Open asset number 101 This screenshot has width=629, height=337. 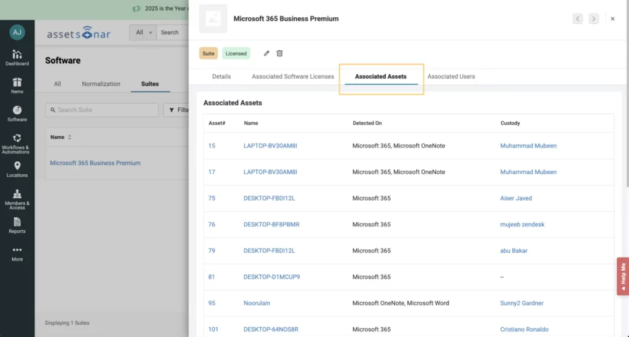pyautogui.click(x=213, y=330)
